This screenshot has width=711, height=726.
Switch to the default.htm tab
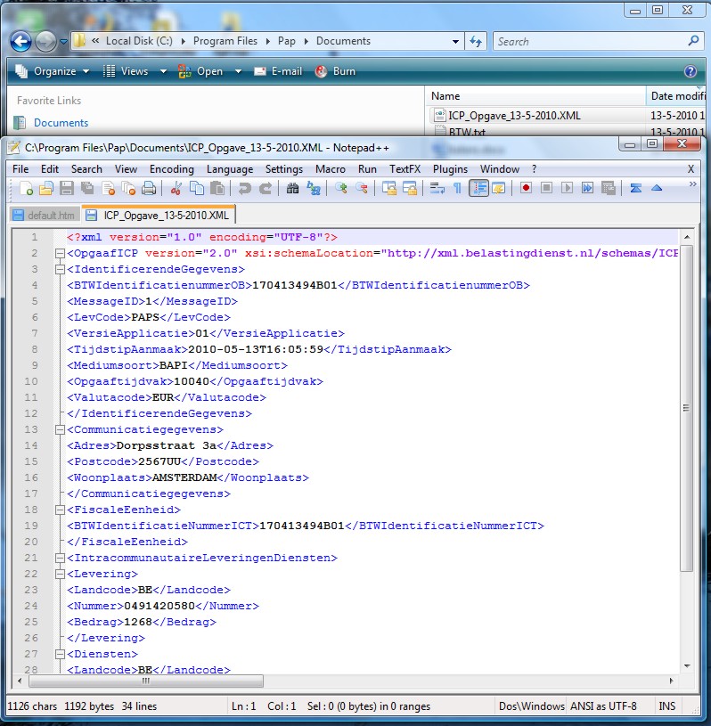tap(44, 215)
